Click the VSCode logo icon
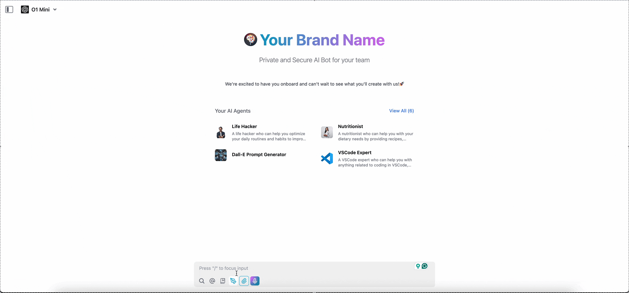 pos(327,158)
